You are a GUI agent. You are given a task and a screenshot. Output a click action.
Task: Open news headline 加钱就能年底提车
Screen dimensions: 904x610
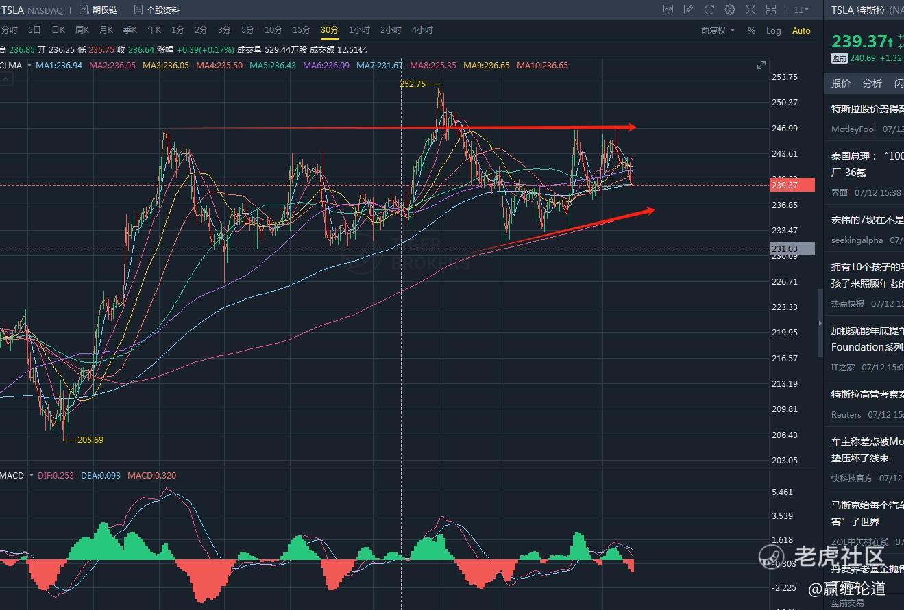coord(867,339)
